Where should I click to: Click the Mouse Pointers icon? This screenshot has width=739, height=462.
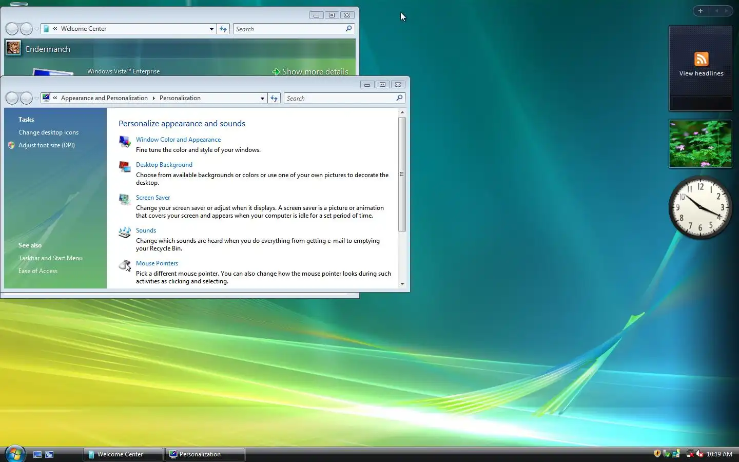click(124, 265)
